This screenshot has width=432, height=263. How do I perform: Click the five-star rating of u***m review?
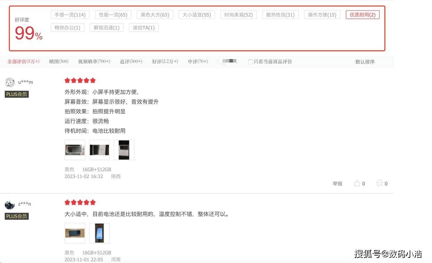click(x=80, y=80)
